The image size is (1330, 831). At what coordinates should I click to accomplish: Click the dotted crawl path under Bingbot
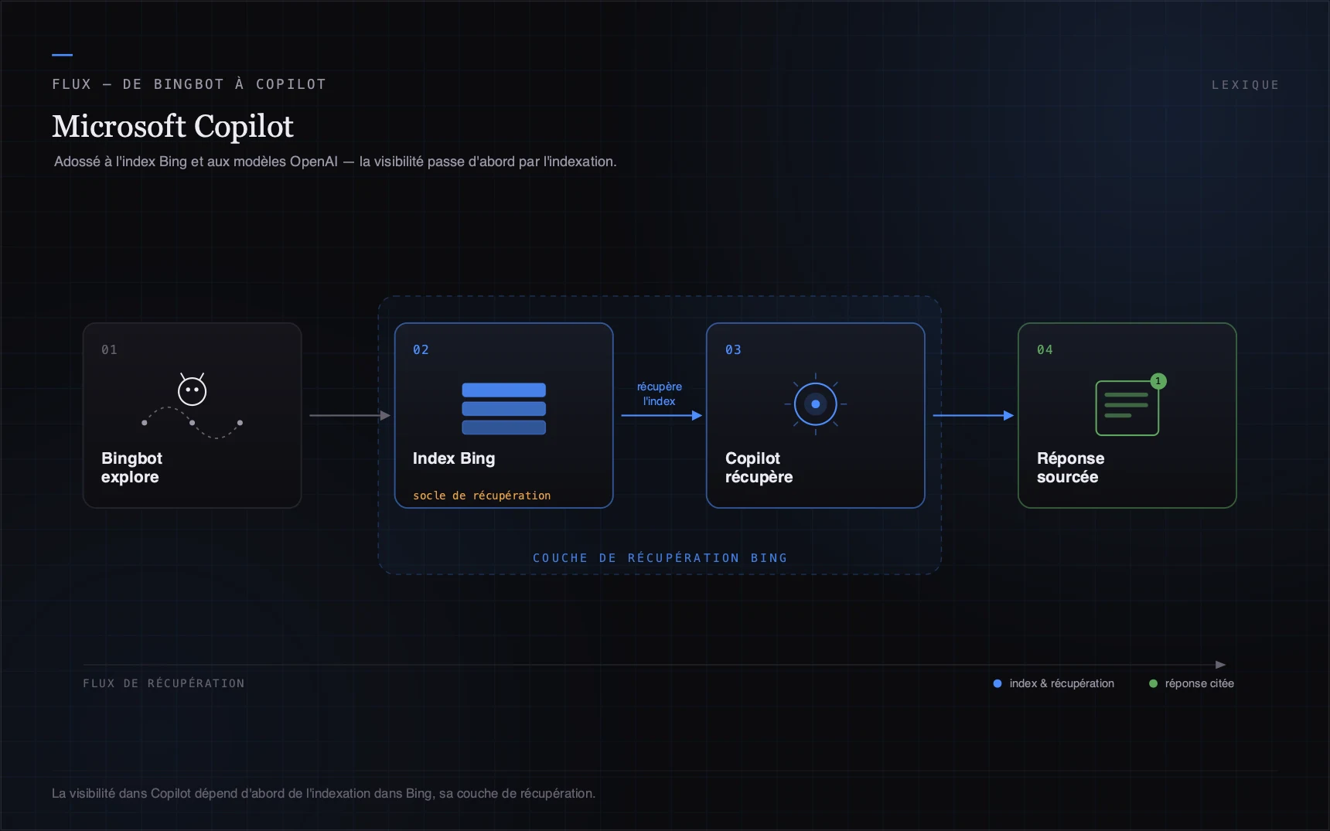tap(192, 423)
